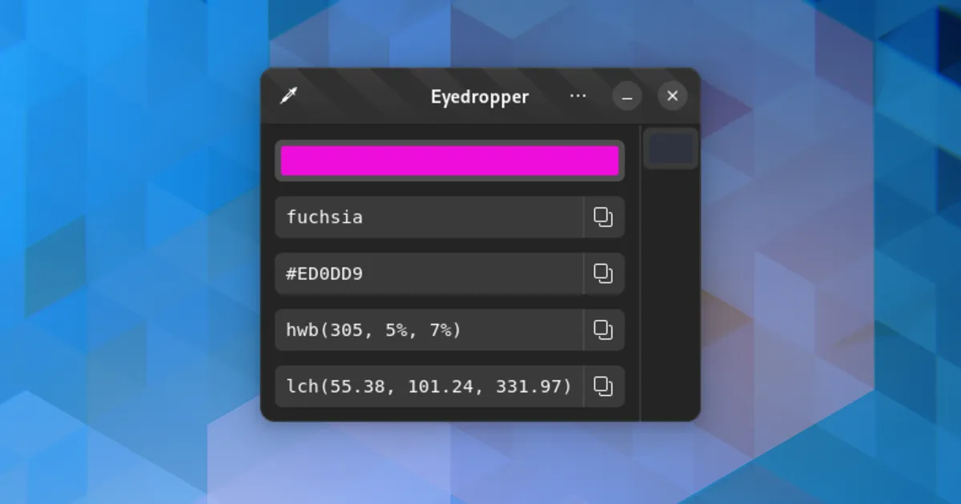Activate the eyedropper pick color tool
961x504 pixels.
288,97
